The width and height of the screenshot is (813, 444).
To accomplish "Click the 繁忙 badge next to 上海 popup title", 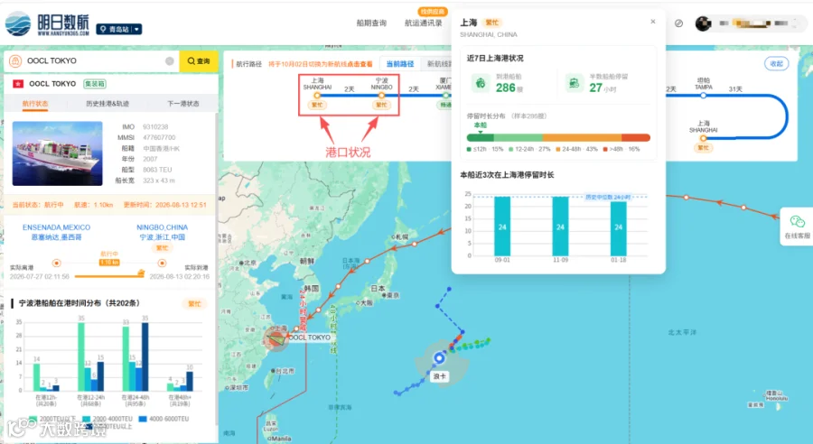I will [491, 23].
